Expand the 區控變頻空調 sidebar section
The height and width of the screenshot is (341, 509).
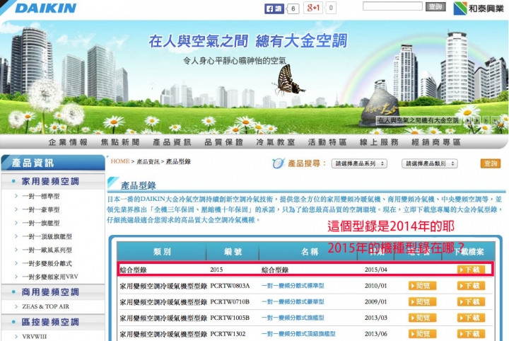(x=50, y=322)
